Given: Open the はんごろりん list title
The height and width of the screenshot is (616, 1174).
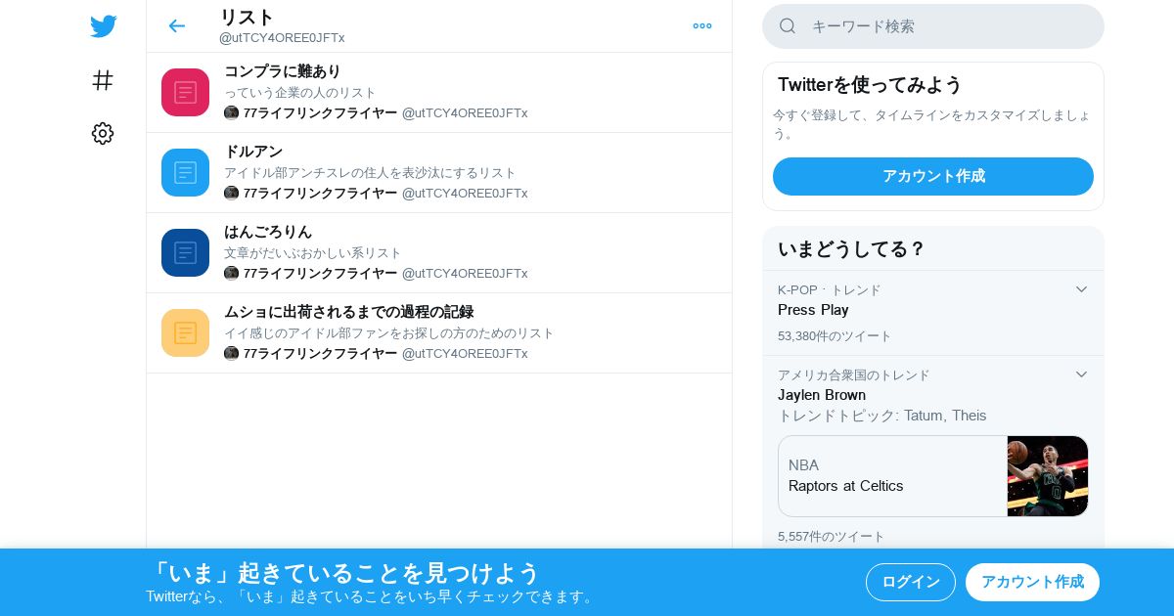Looking at the screenshot, I should coord(268,232).
